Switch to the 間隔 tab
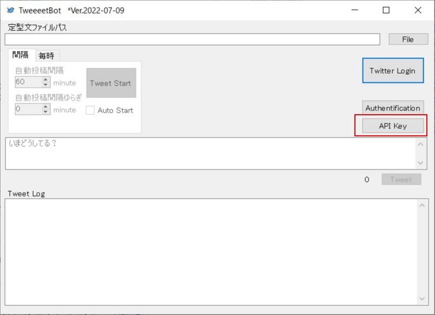435x315 pixels. [21, 55]
